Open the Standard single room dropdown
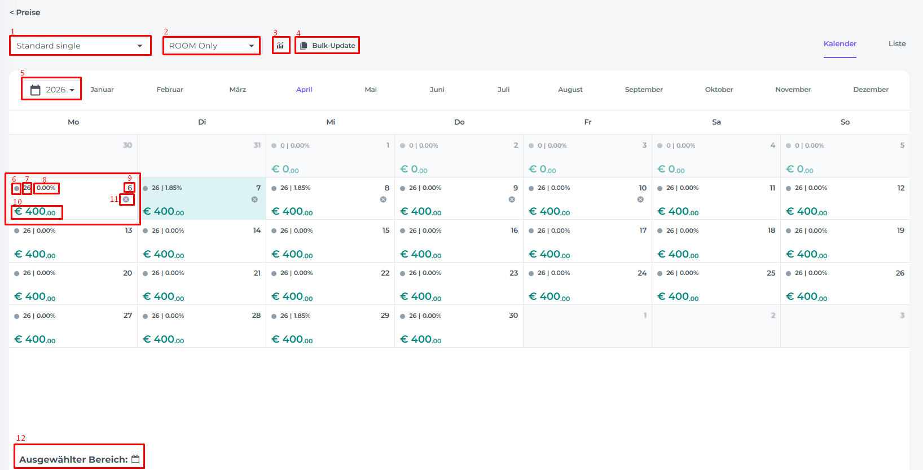923x470 pixels. coord(80,46)
